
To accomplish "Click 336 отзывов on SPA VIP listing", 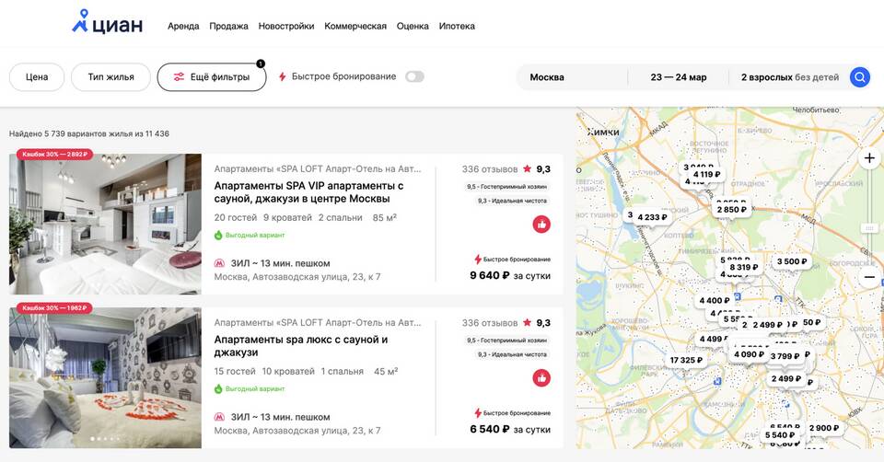I will [x=489, y=169].
